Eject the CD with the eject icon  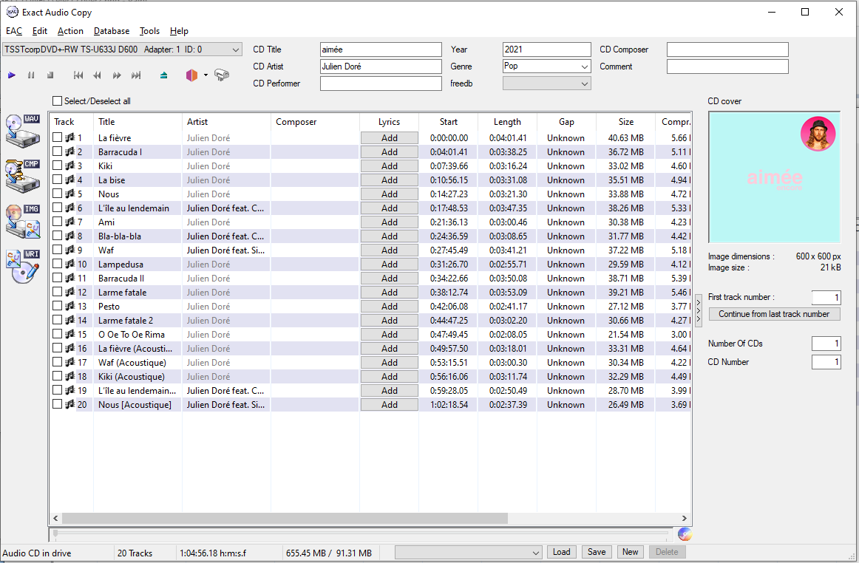(x=163, y=75)
